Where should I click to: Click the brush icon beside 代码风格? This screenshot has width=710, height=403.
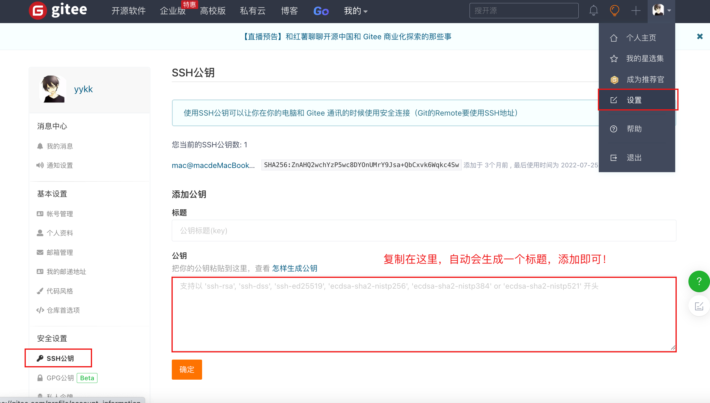pos(40,291)
